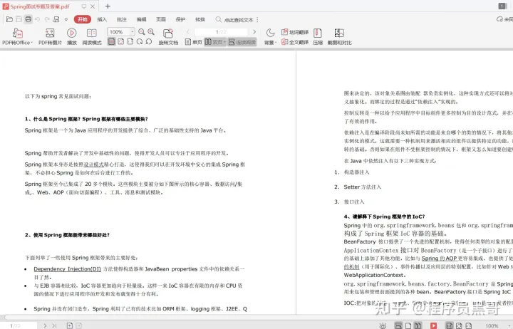The height and width of the screenshot is (329, 513).
Task: Start 播放 slideshow mode
Action: pos(72,36)
